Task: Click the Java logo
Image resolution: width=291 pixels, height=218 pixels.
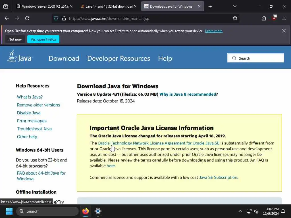Action: pyautogui.click(x=20, y=56)
